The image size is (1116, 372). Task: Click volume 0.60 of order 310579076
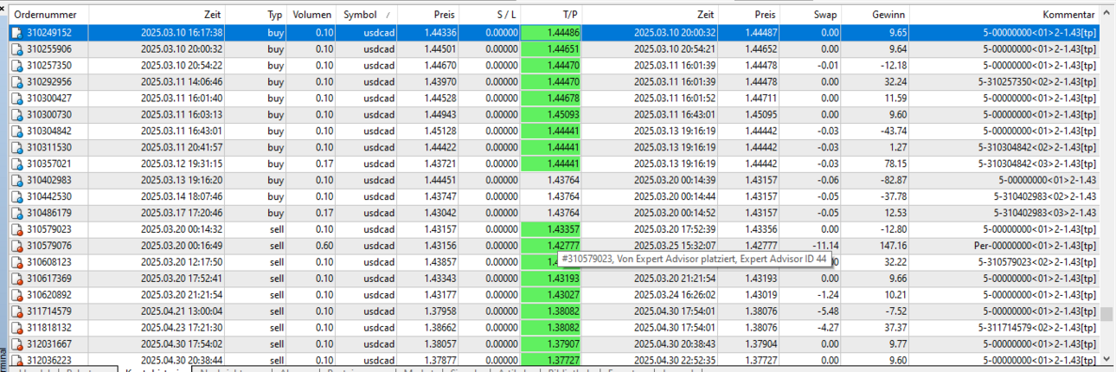click(325, 246)
